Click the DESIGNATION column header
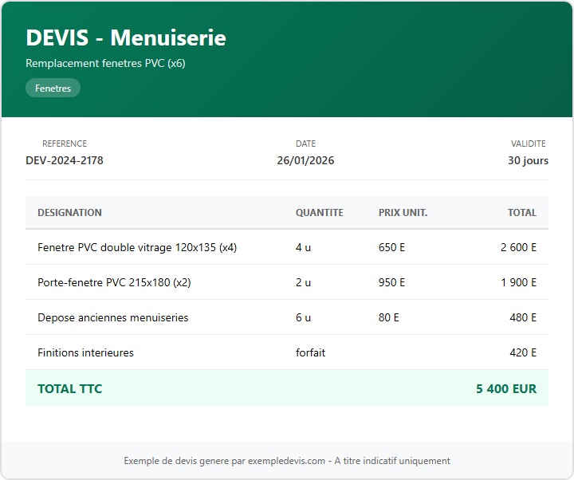 tap(69, 213)
